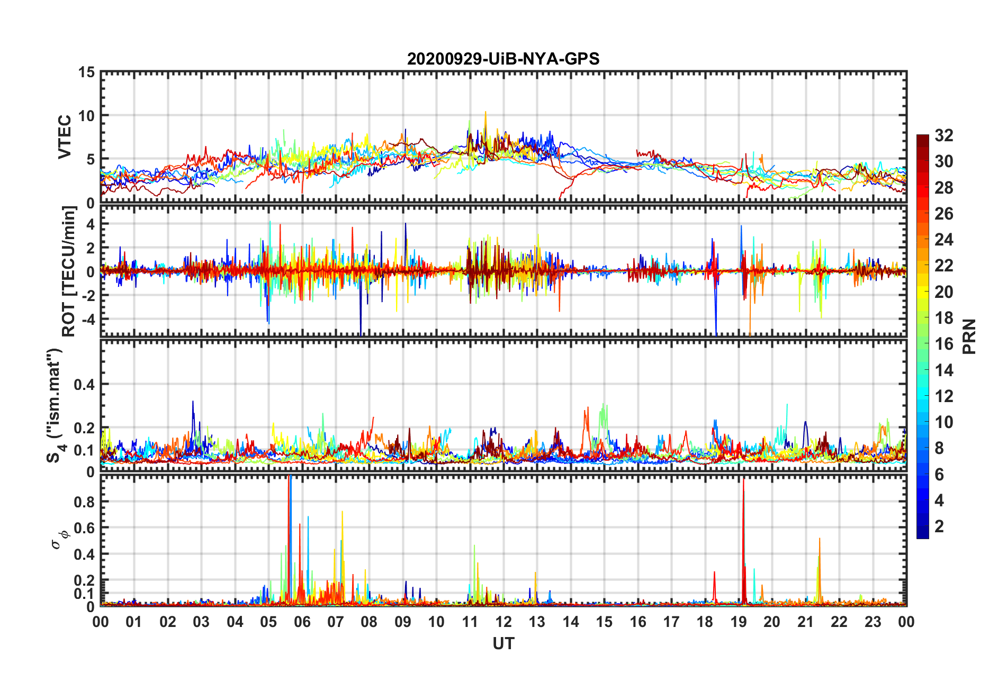Select the PRN colorbar tick label 20
Viewport: 1007px width, 673px height.
[x=943, y=292]
